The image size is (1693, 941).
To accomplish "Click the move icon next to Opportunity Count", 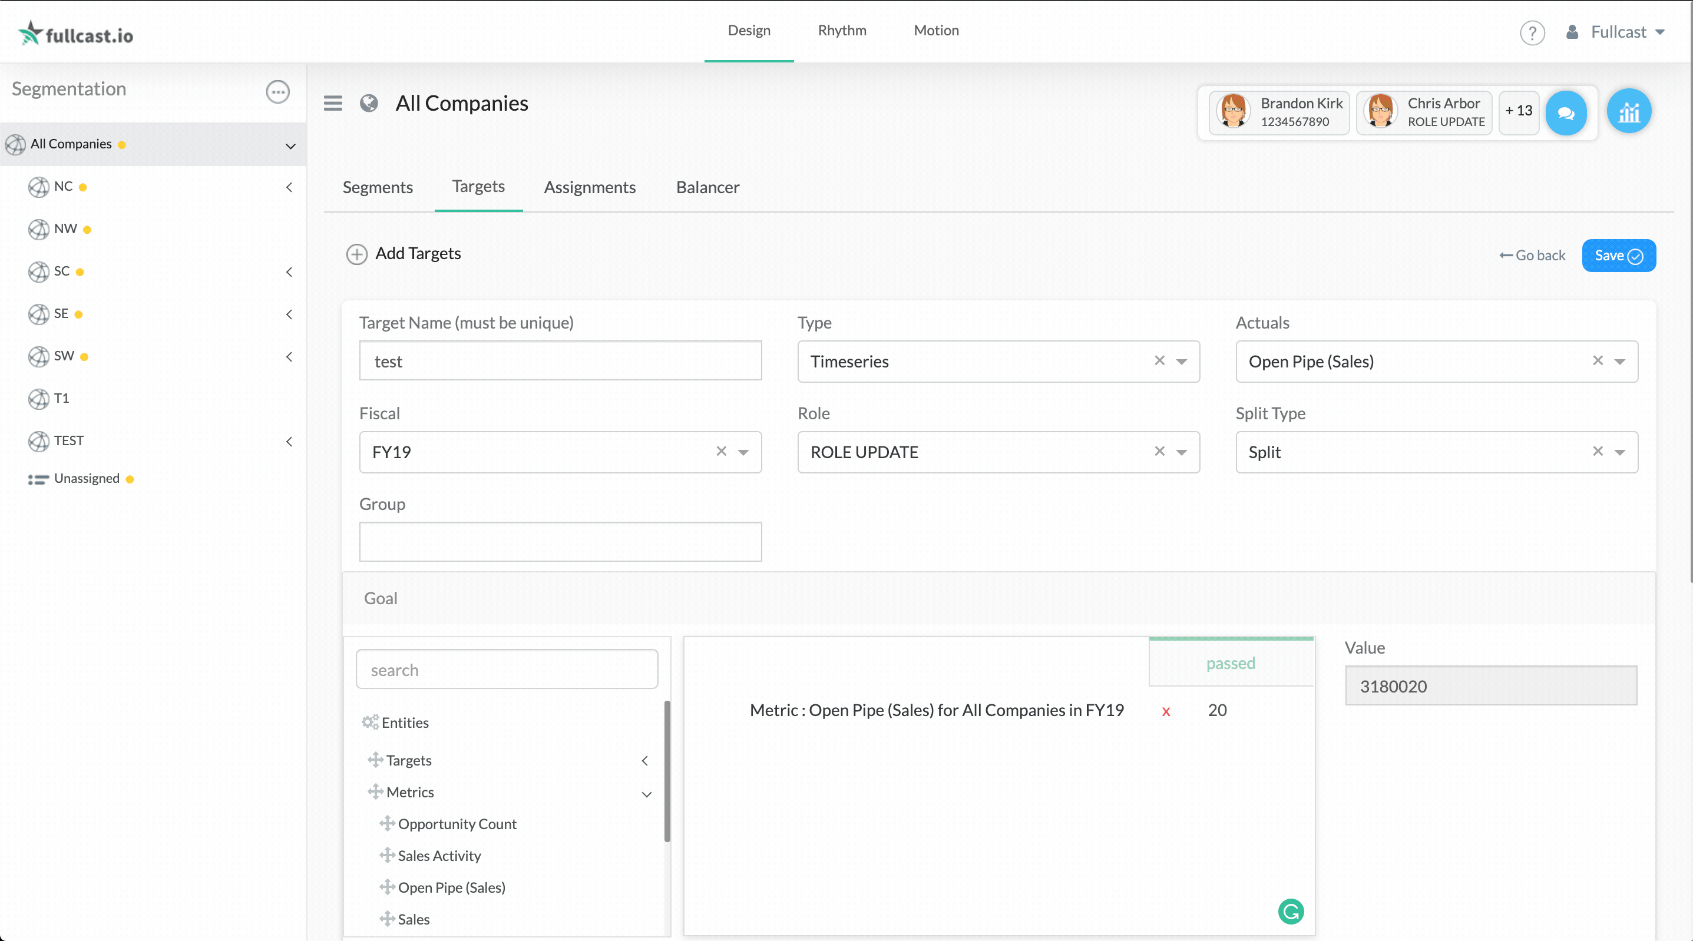I will point(387,823).
